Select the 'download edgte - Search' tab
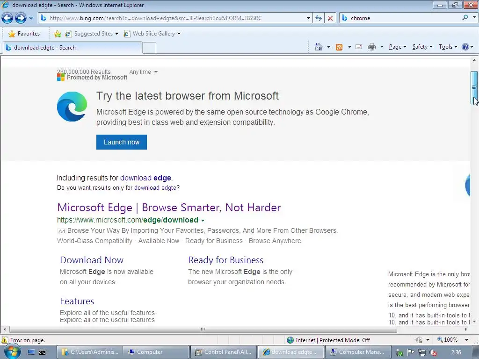 tap(73, 48)
